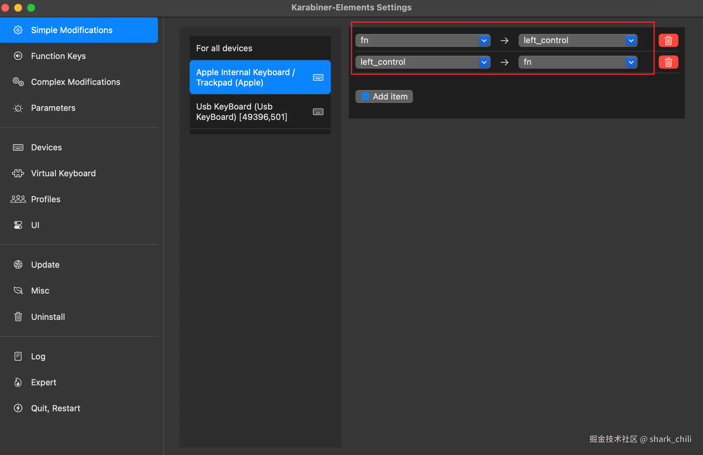The image size is (703, 455).
Task: Open the second row fn target dropdown
Action: pyautogui.click(x=578, y=62)
